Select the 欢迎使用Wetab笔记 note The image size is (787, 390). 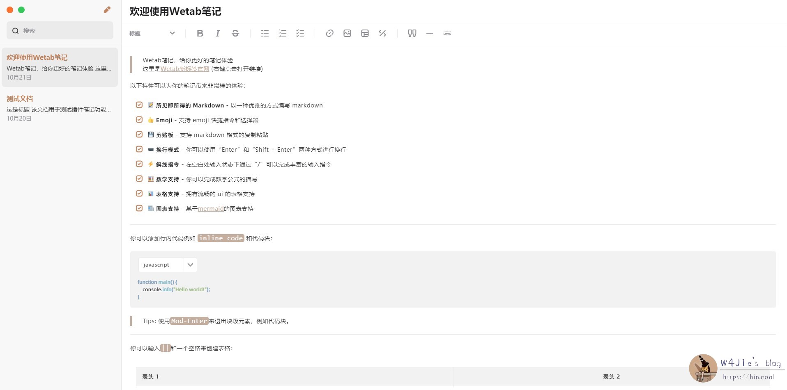60,67
